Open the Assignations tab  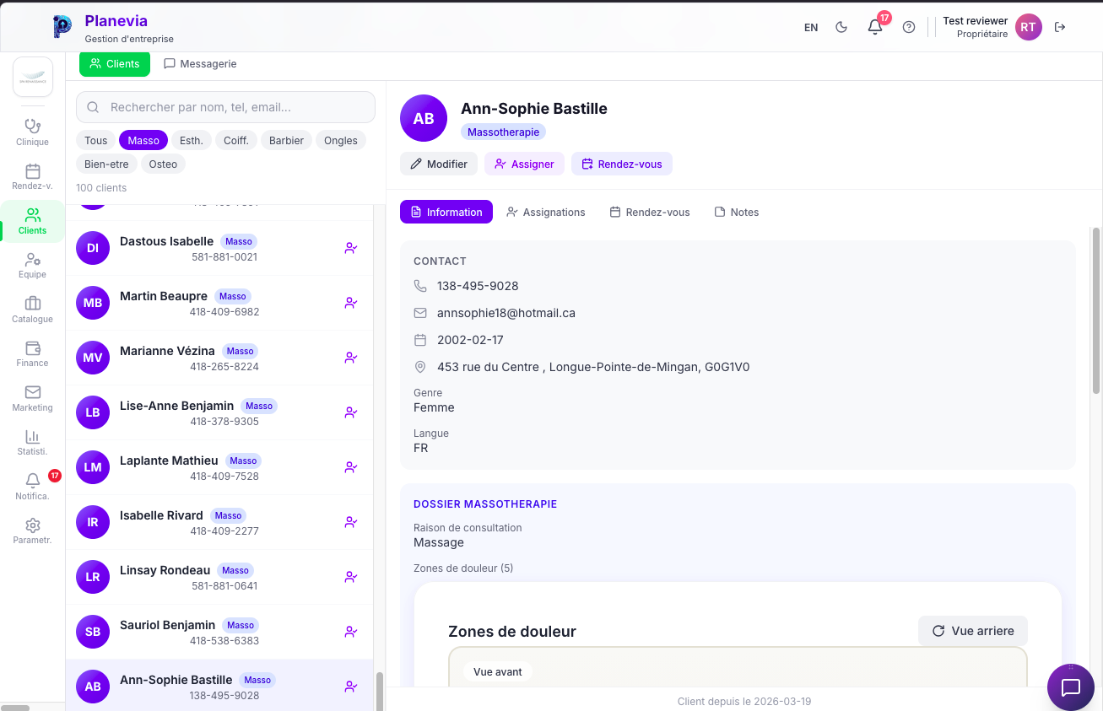[545, 212]
